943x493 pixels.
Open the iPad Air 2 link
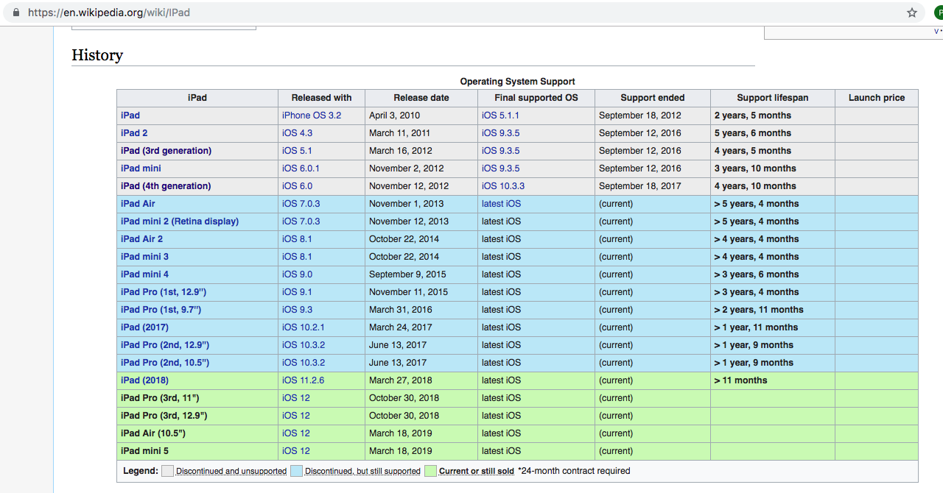[x=142, y=239]
